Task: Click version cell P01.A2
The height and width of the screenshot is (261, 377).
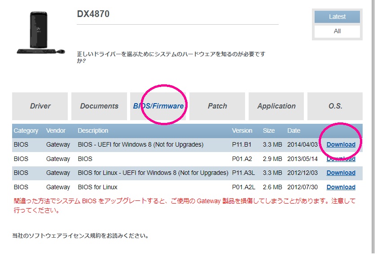Action: tap(242, 159)
